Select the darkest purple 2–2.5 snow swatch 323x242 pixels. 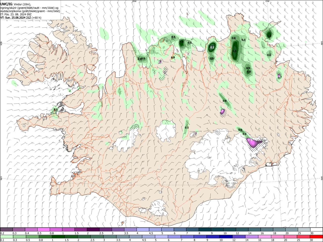click(x=93, y=229)
